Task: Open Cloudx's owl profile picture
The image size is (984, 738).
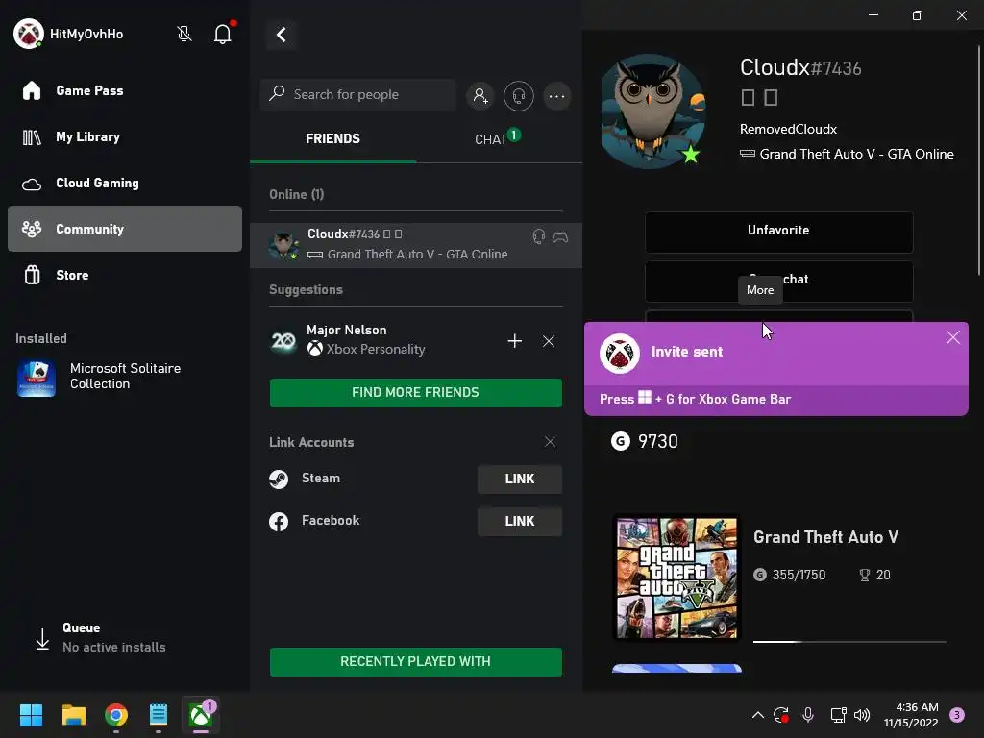Action: click(x=653, y=111)
